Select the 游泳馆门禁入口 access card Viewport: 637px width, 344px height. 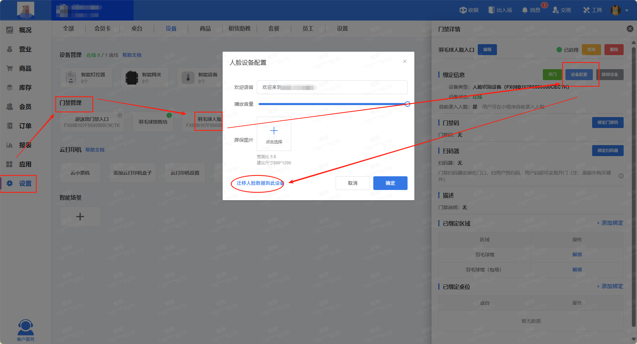pos(92,122)
